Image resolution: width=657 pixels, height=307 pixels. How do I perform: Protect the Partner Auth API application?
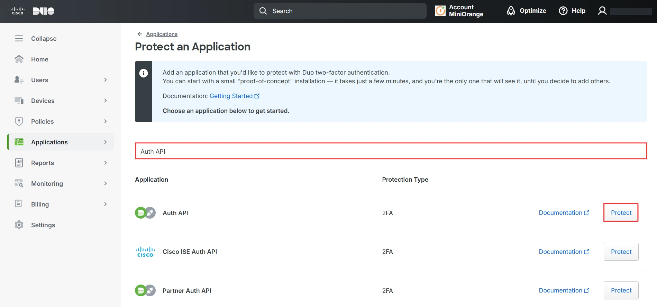coord(621,290)
